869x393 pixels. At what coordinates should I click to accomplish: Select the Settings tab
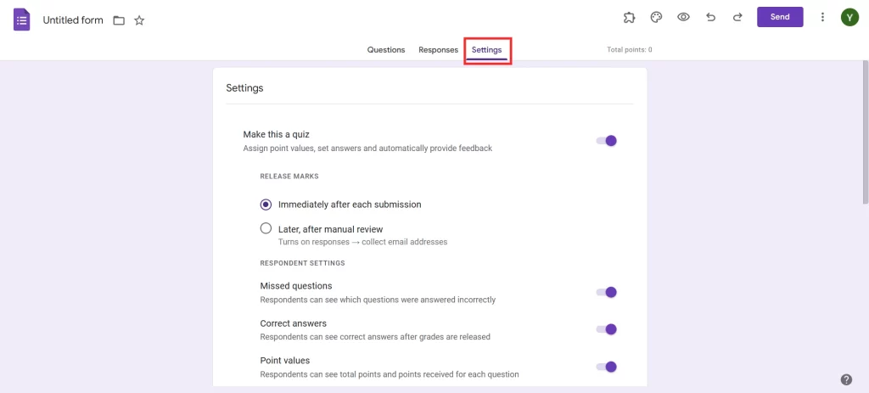(486, 50)
